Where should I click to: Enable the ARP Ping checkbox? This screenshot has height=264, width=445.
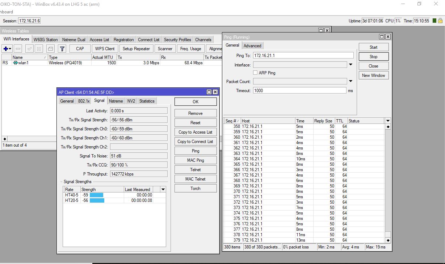tap(255, 73)
